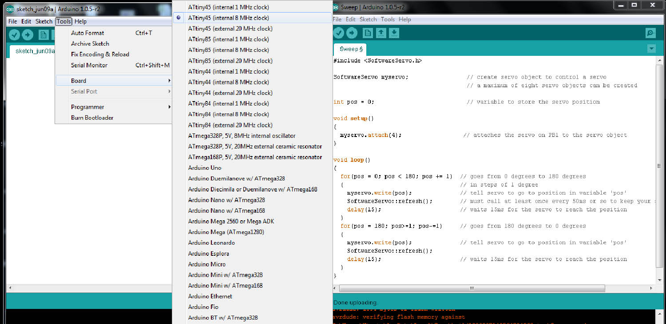The height and width of the screenshot is (324, 666).
Task: Select ATtiny84 internal 8 MHz clock board
Action: click(x=252, y=114)
